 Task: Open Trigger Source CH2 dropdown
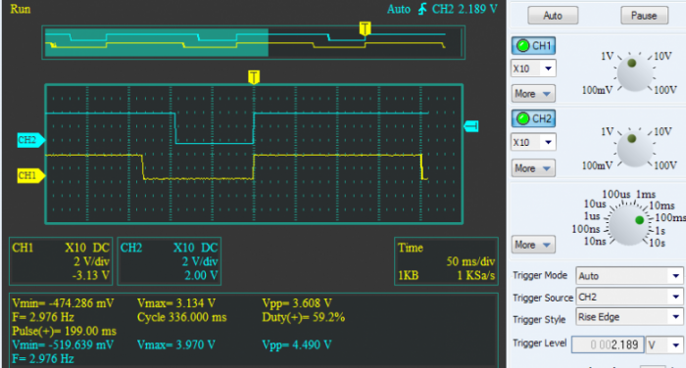tap(629, 298)
